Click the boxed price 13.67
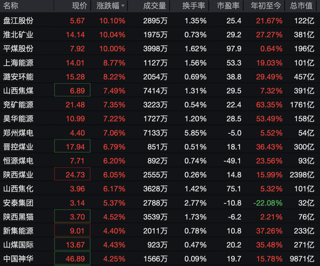 tap(72, 244)
